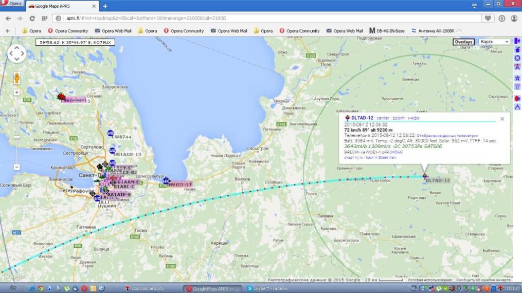Toggle the topmost blue sidebar panel icon
The image size is (522, 293).
pyautogui.click(x=517, y=41)
